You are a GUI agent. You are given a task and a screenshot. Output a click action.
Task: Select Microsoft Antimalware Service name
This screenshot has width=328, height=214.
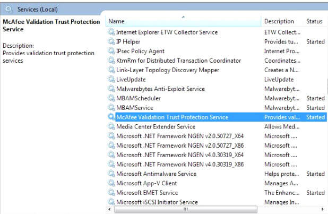point(156,174)
